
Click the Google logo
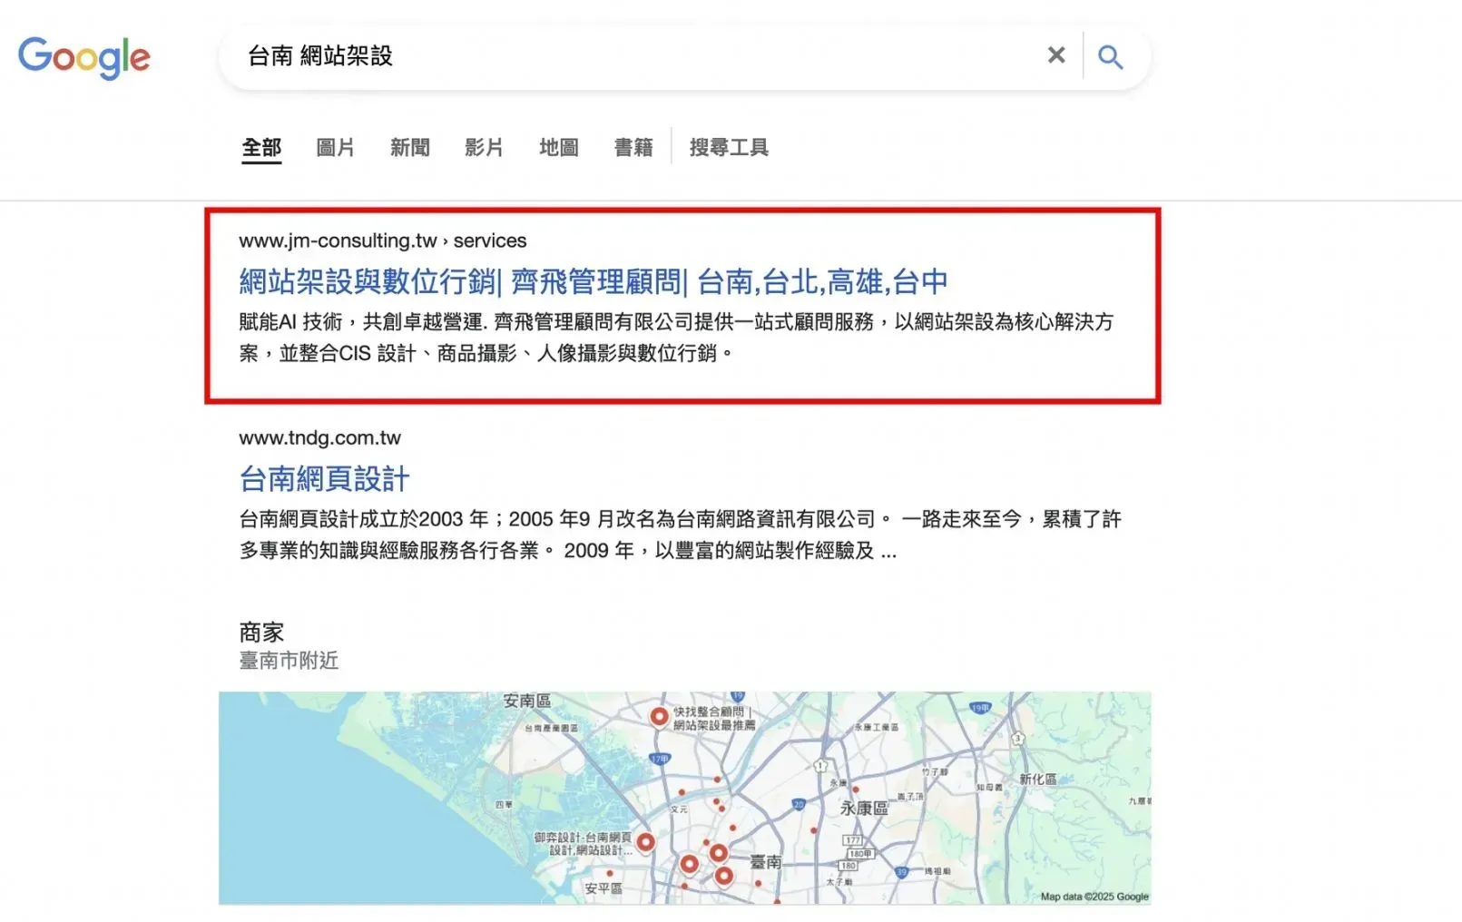pos(84,57)
